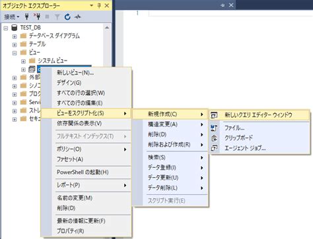Expand the Servi… folder node in tree
The width and height of the screenshot is (313, 239).
[x=15, y=103]
